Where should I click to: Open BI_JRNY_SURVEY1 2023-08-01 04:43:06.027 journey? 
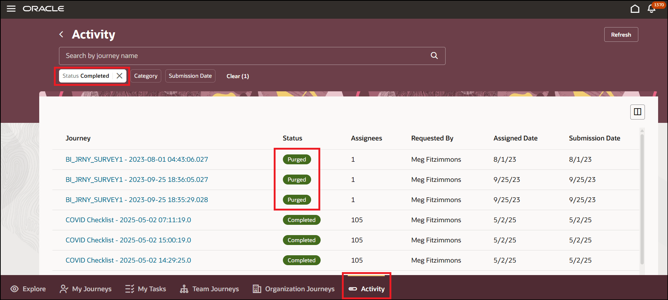[x=137, y=160]
